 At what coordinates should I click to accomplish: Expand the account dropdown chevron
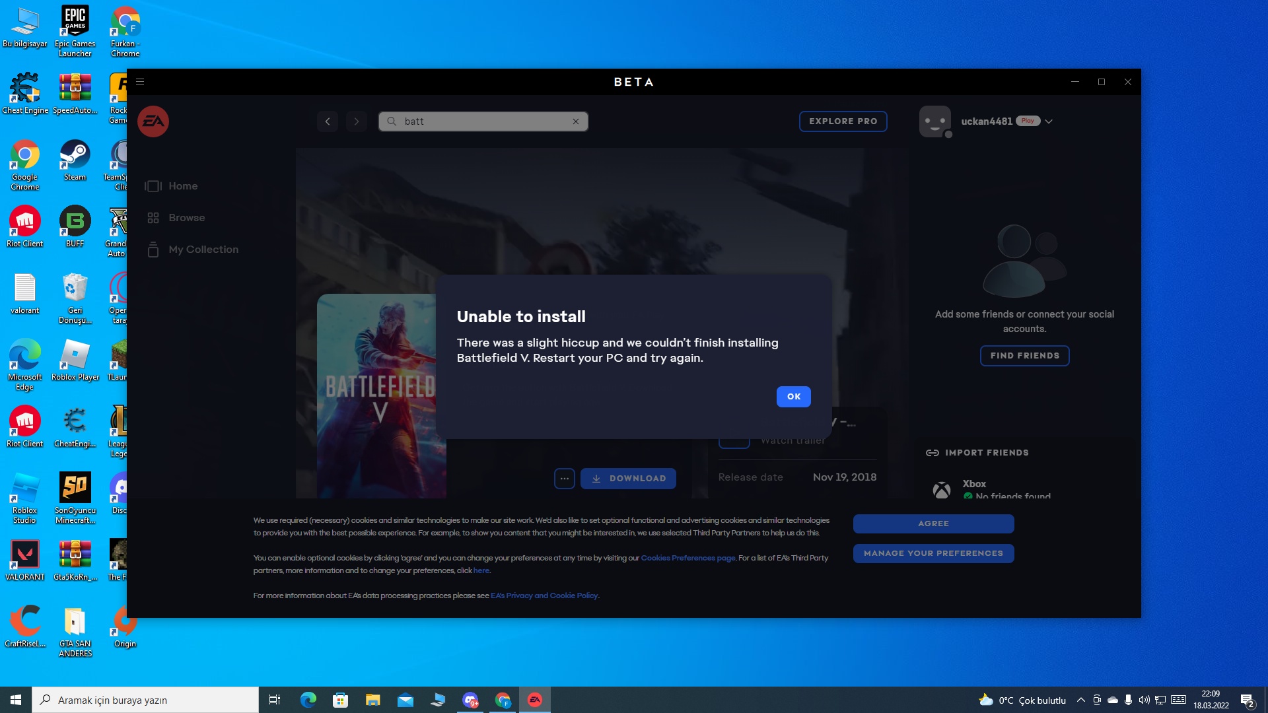(x=1049, y=121)
